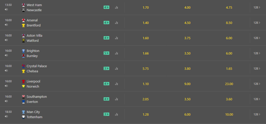Toggle audio speaker icon for Arsenal vs Brentford
266x124 pixels.
tap(6, 25)
